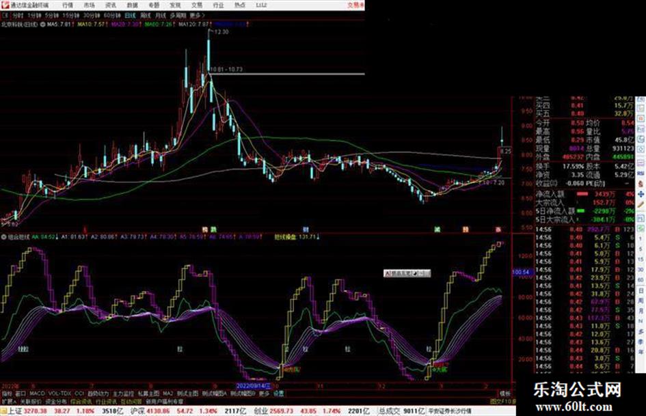Viewport: 646px width, 416px height.
Task: Switch chart to 分时 period
Action: tap(18, 16)
